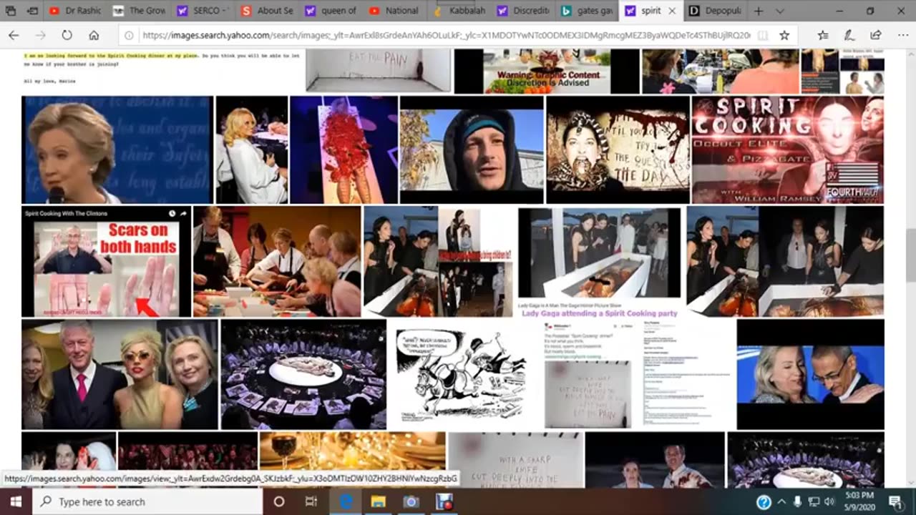Show tabs you've set aside
Image resolution: width=916 pixels, height=515 pixels.
point(11,11)
